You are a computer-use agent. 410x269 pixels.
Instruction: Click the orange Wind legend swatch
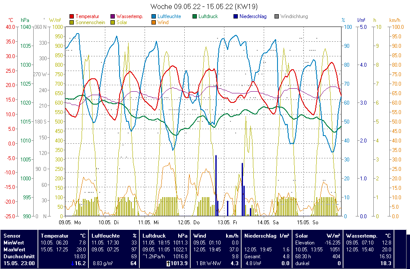pos(154,22)
